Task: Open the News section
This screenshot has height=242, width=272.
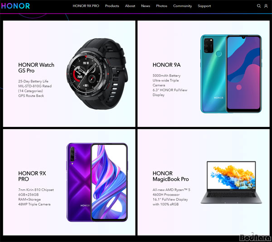Action: click(x=146, y=6)
